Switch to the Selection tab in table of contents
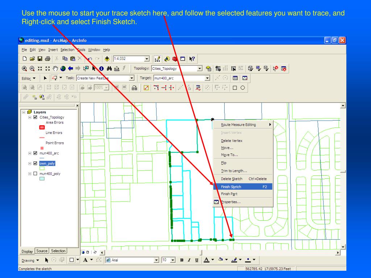Screen dimensions: 371x278 58,251
